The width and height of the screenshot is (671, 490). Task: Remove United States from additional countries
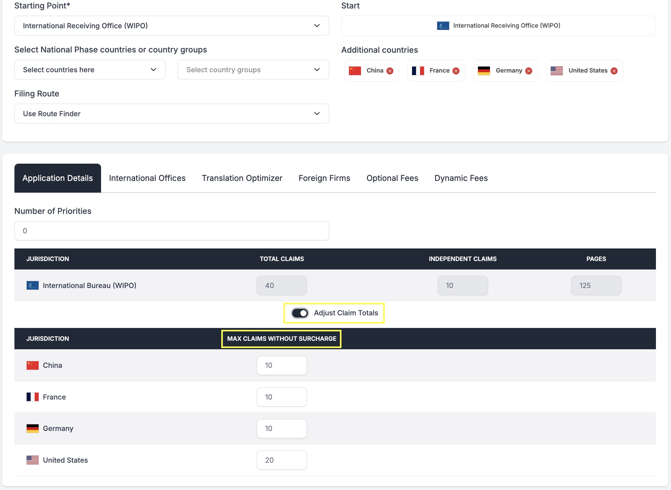[614, 71]
